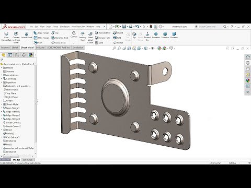Open the Corners dropdown arrow
Image resolution: width=251 pixels, height=188 pixels.
coord(74,43)
